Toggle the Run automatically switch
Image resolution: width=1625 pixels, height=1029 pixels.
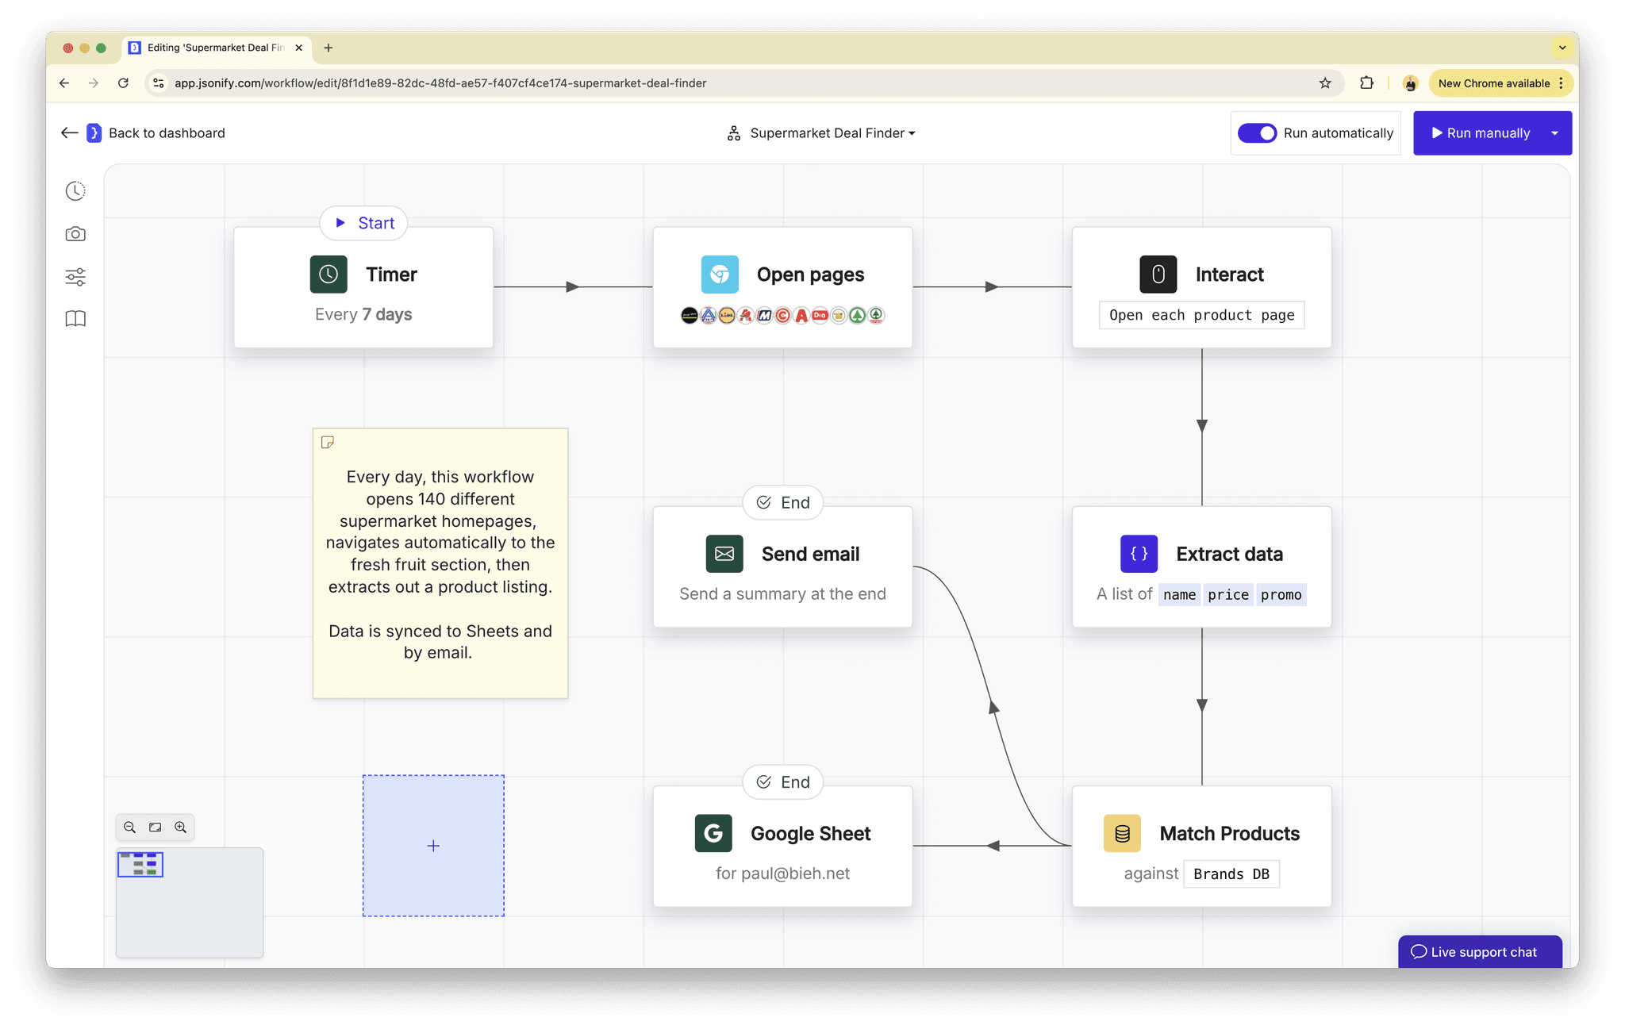[x=1258, y=133]
